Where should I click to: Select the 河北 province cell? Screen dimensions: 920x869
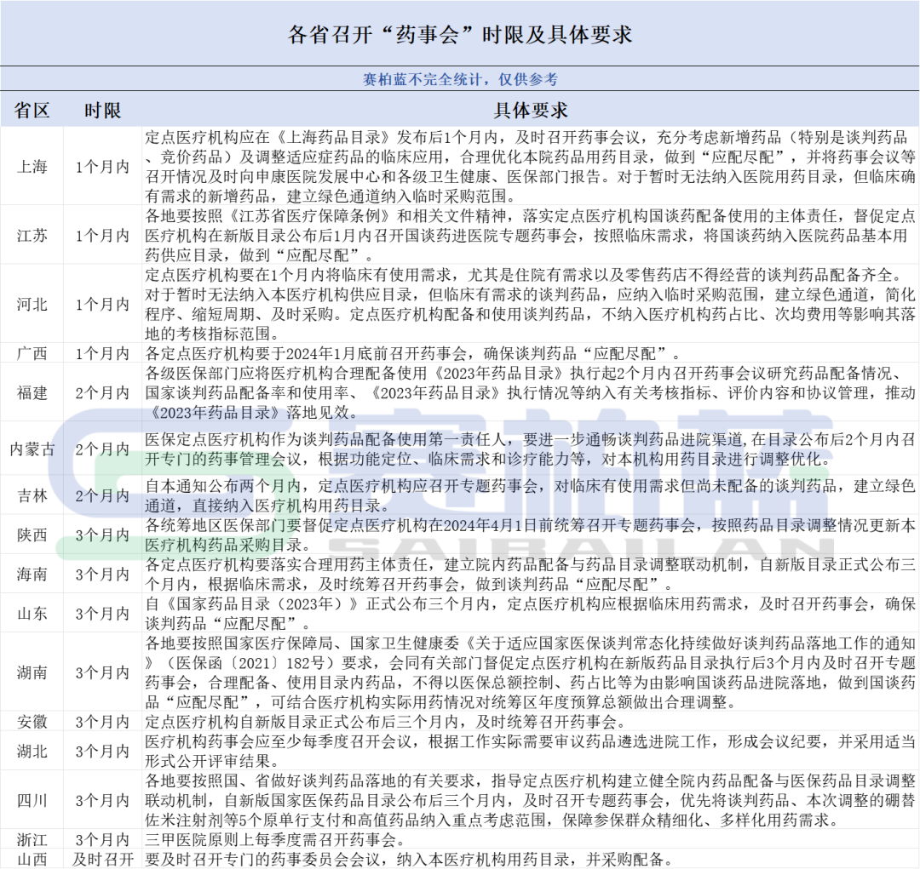(x=32, y=304)
